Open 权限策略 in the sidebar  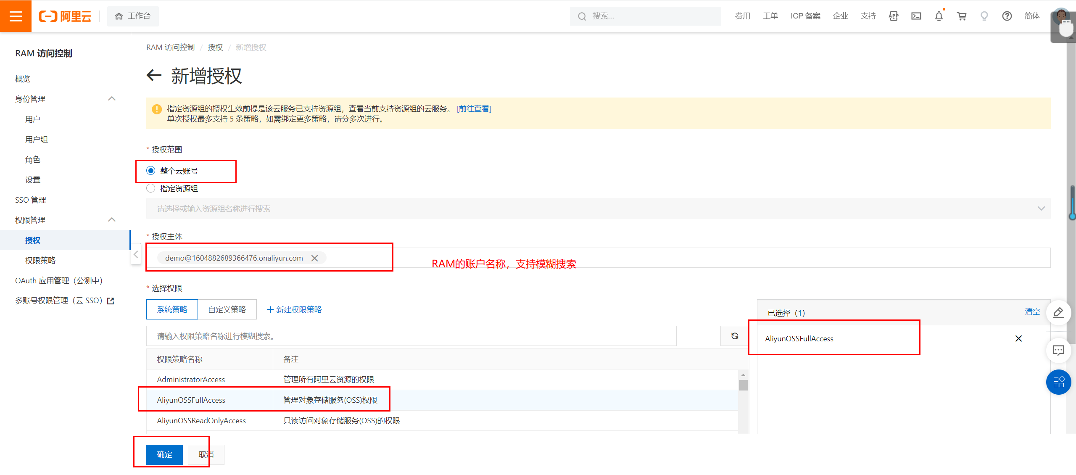coord(40,260)
